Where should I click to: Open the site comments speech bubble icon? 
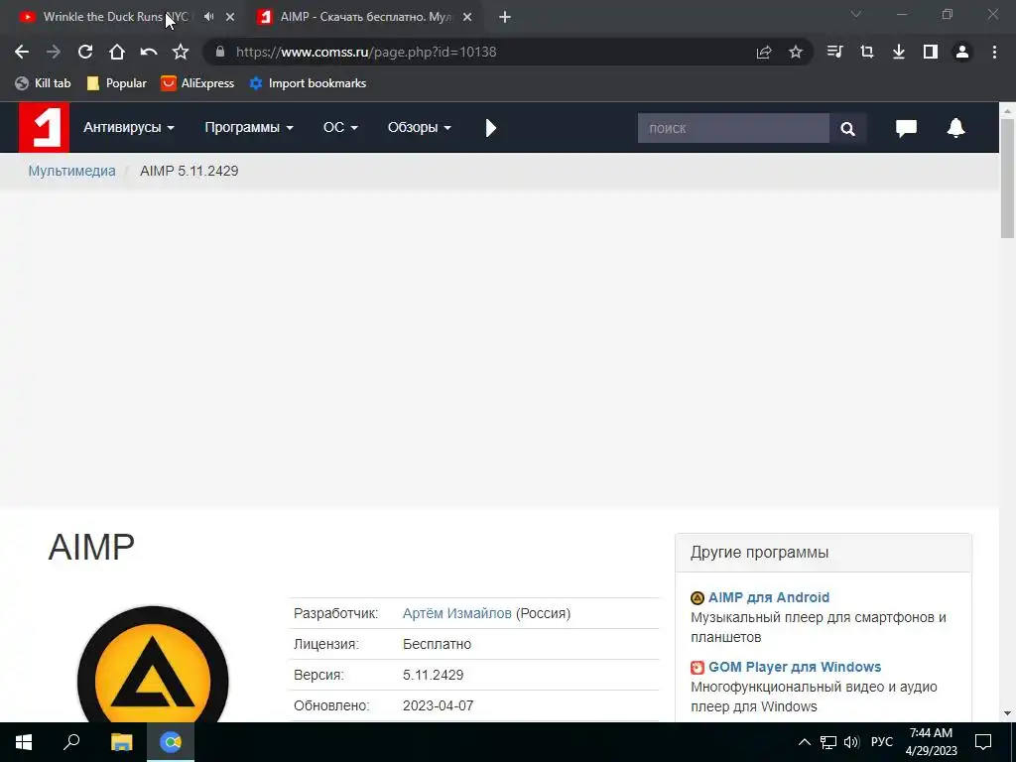[906, 128]
